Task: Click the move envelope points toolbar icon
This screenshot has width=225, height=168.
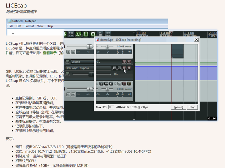Action: (78, 34)
